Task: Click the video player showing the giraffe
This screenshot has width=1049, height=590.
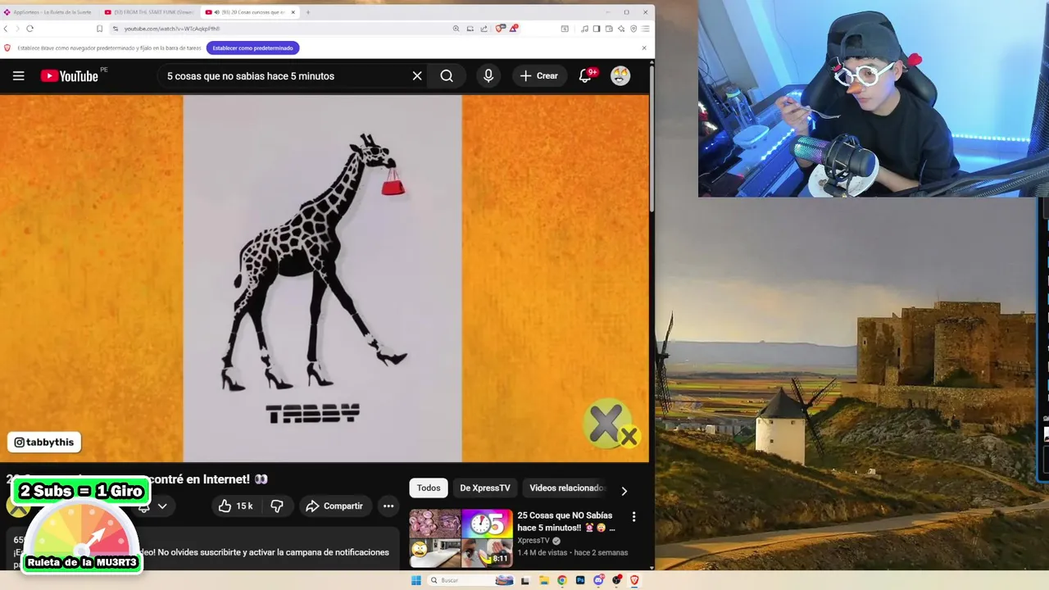Action: 323,279
